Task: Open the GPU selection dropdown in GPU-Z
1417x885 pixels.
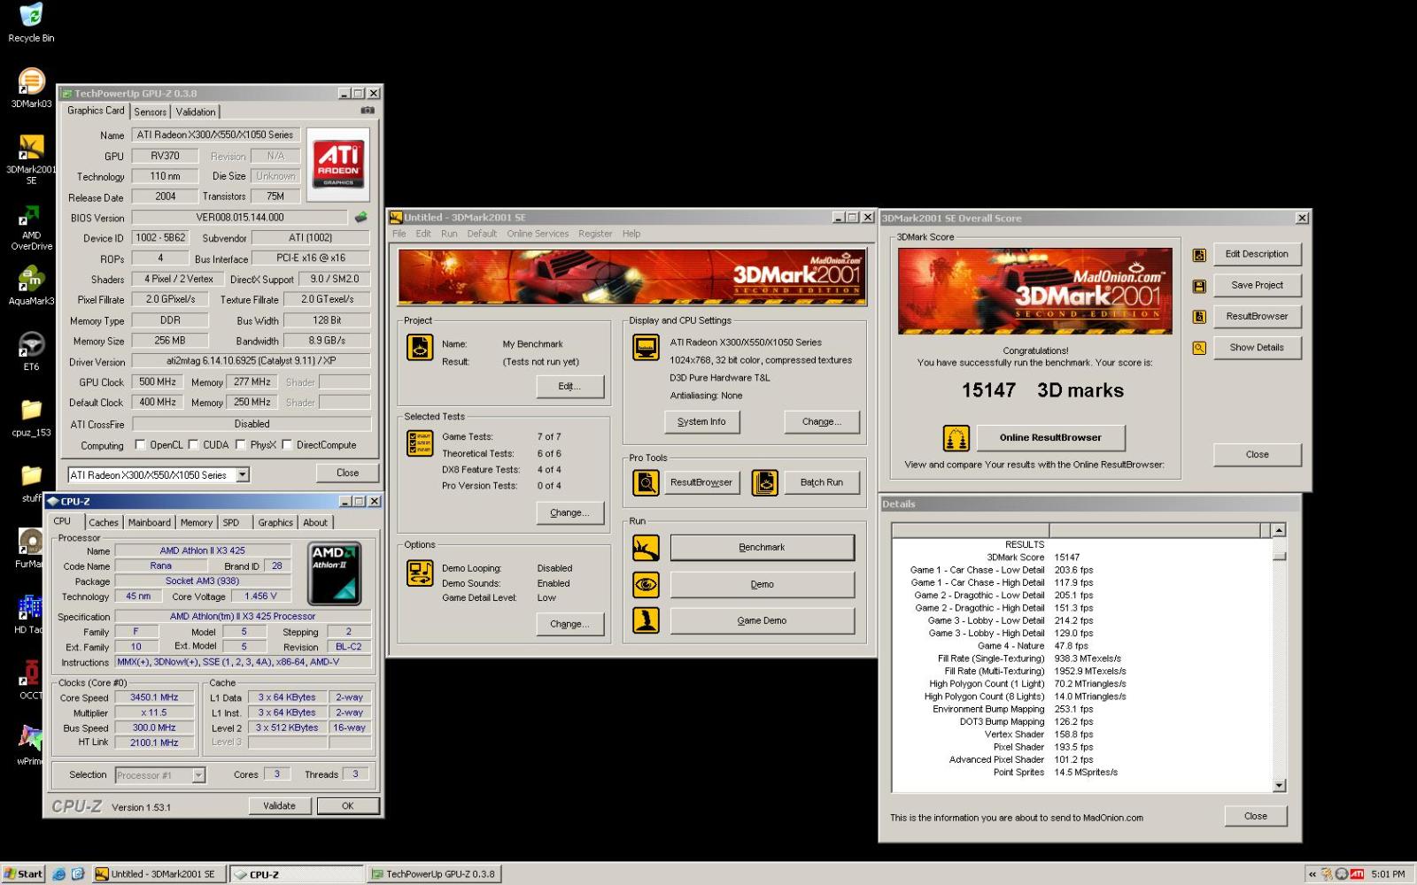Action: tap(243, 475)
